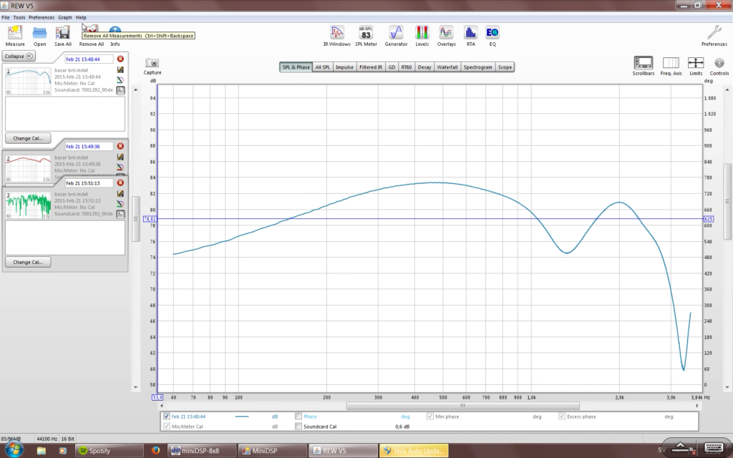Screen dimensions: 733x458
Task: Switch to the GD tab
Action: tap(392, 67)
